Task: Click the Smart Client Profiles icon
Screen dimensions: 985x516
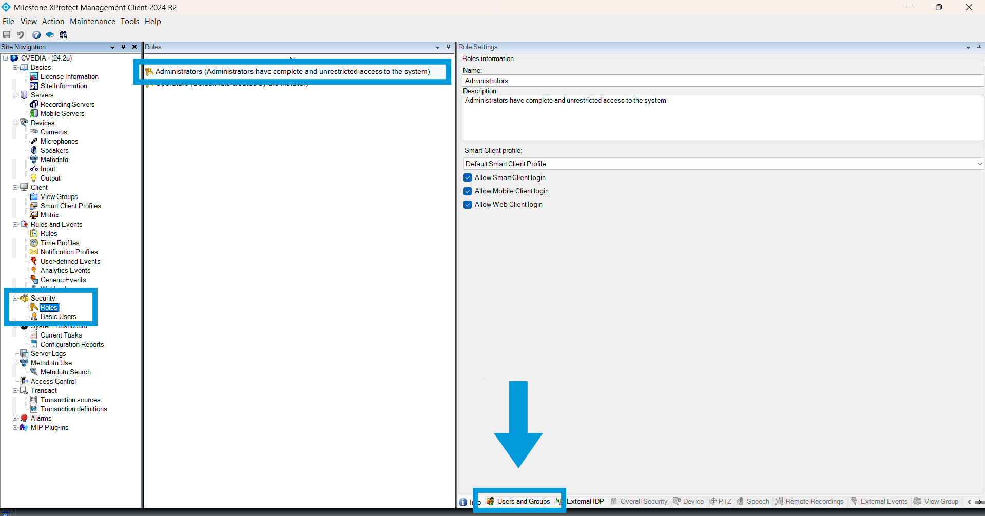Action: point(34,206)
